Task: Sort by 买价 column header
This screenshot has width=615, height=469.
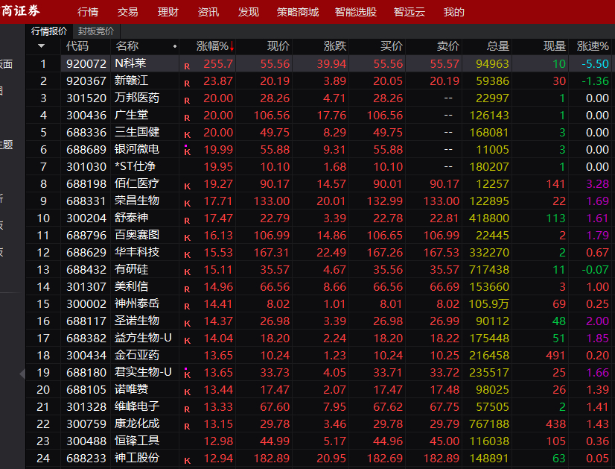Action: click(392, 46)
